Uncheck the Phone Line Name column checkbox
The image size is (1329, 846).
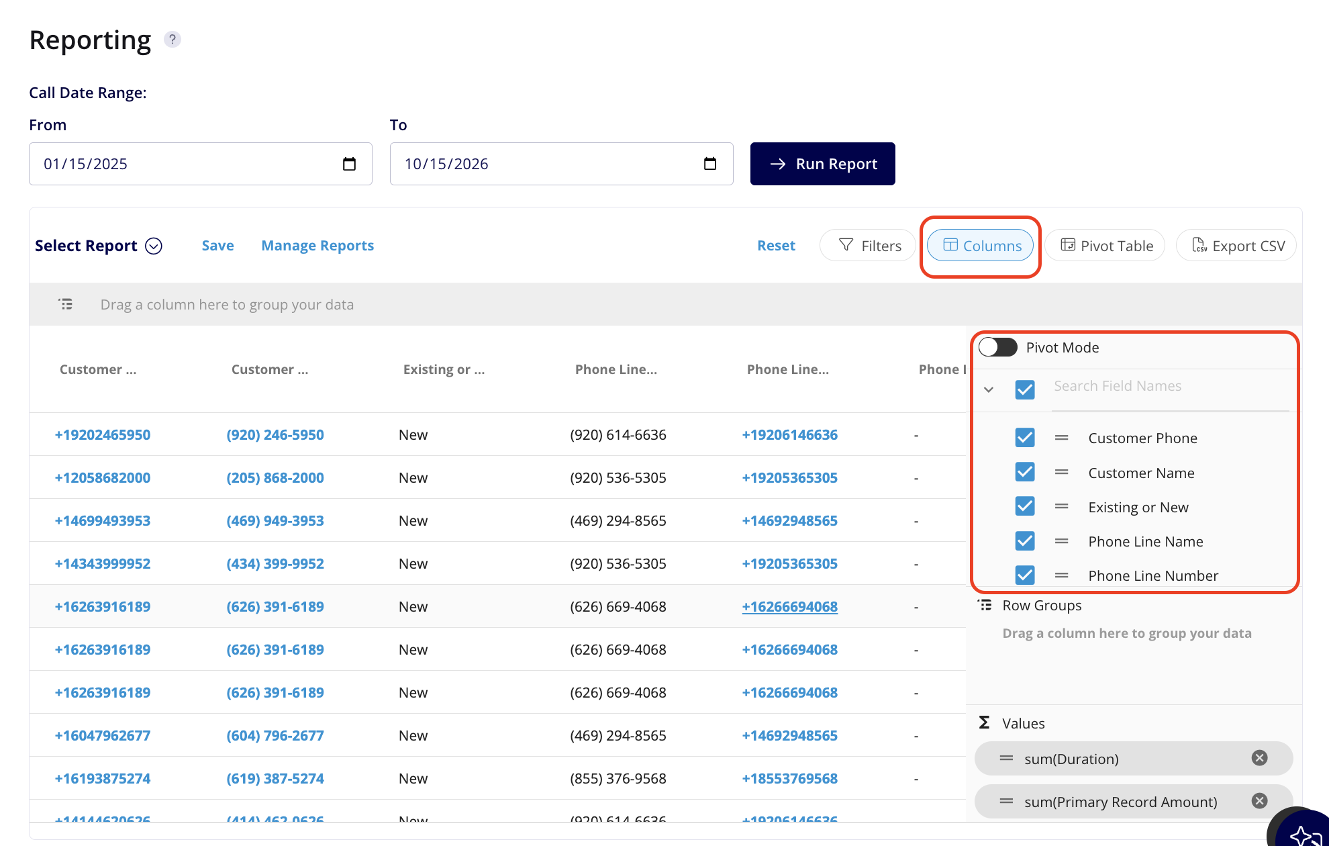(1025, 540)
